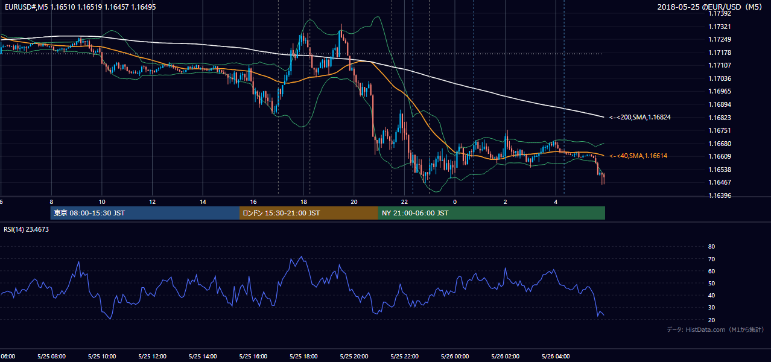Screen dimensions: 771x362
Task: Select price axis label 1.16965
Action: tap(719, 91)
